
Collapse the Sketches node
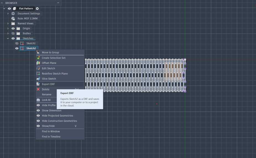point(8,38)
